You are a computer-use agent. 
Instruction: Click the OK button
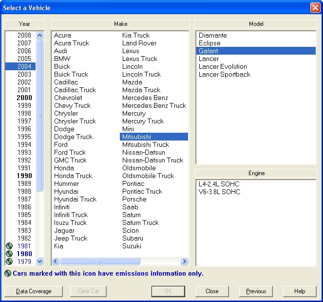pyautogui.click(x=168, y=291)
